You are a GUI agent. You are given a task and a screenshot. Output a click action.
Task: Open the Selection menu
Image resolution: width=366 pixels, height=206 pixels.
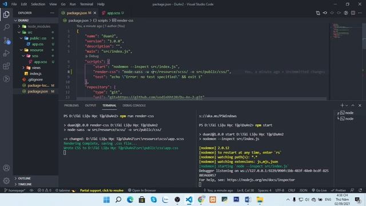(x=38, y=4)
